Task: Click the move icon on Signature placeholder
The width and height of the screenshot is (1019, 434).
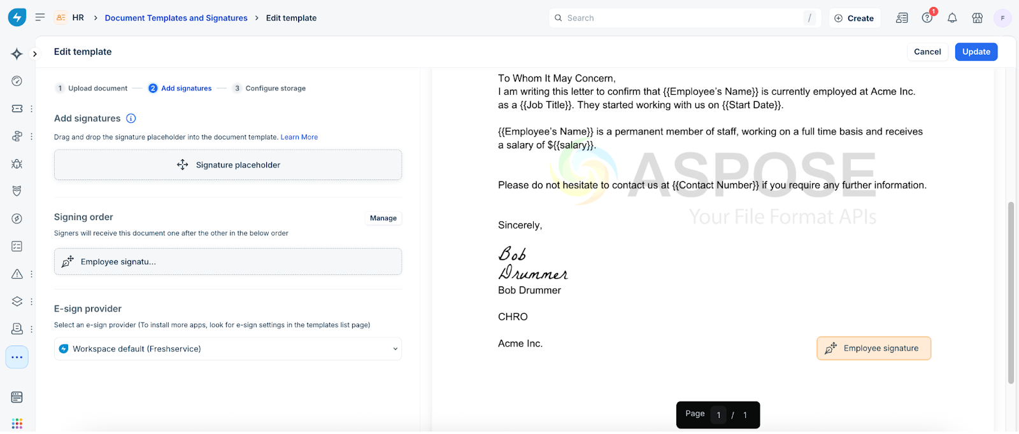Action: pos(183,165)
